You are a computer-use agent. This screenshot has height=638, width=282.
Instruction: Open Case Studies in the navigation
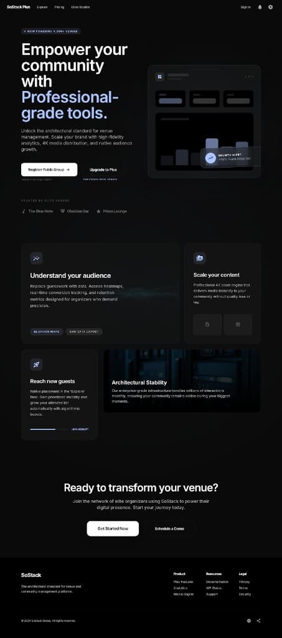tap(80, 7)
